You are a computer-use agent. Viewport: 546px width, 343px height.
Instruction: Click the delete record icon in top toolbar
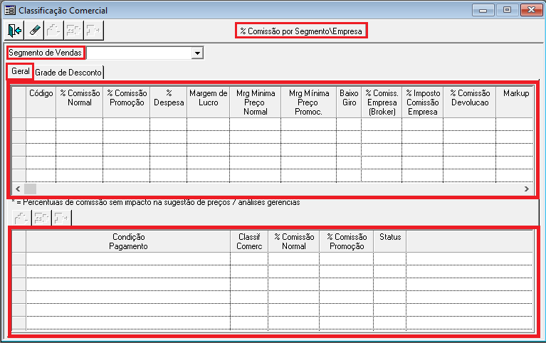pos(93,31)
